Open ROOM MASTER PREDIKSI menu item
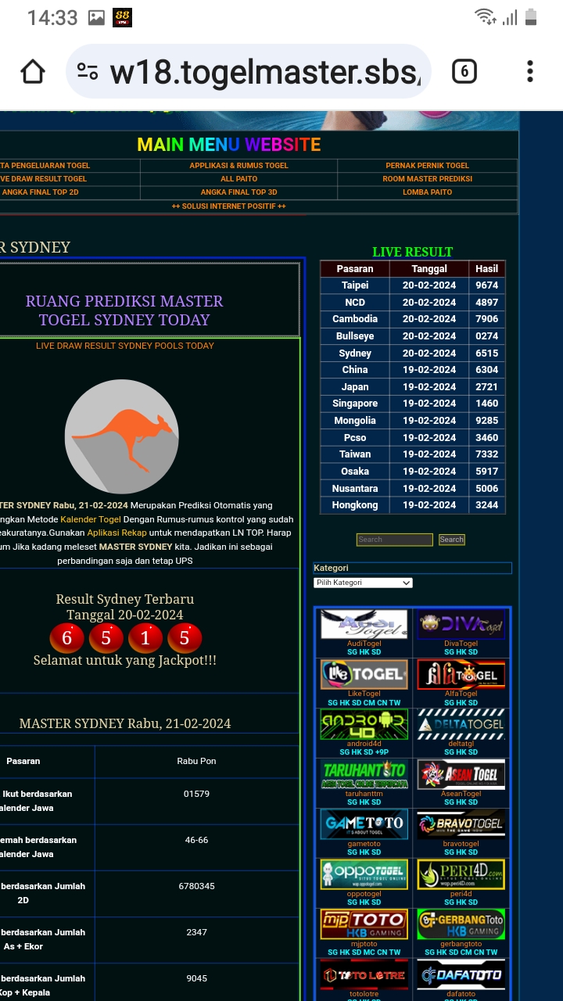The width and height of the screenshot is (563, 1001). [427, 179]
